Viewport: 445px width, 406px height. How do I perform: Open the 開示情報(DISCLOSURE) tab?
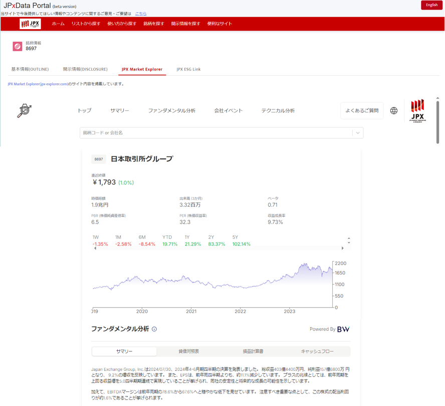point(85,69)
